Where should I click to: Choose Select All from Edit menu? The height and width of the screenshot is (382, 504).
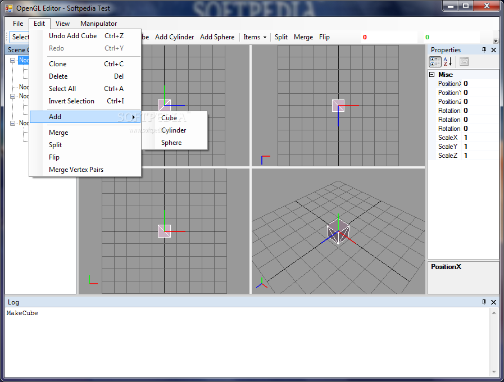(85, 89)
